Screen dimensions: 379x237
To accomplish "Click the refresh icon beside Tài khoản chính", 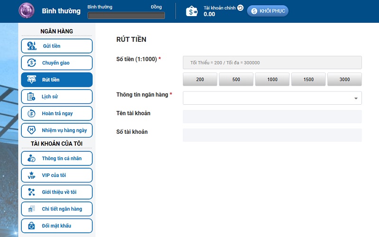I will pos(240,8).
